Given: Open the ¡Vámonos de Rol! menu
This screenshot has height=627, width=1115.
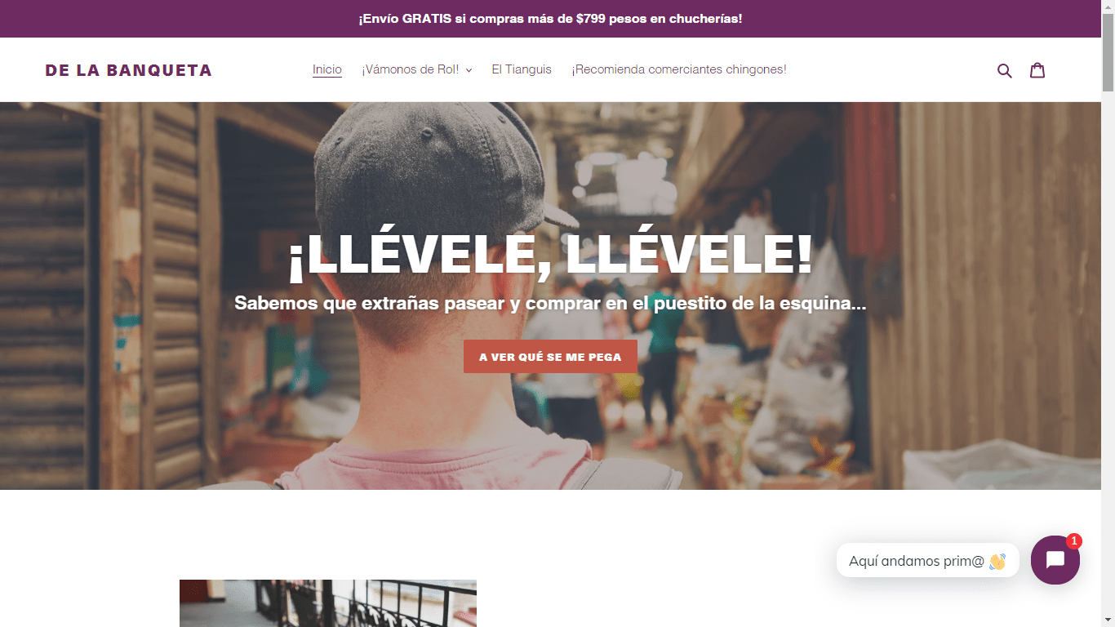Looking at the screenshot, I should 417,69.
